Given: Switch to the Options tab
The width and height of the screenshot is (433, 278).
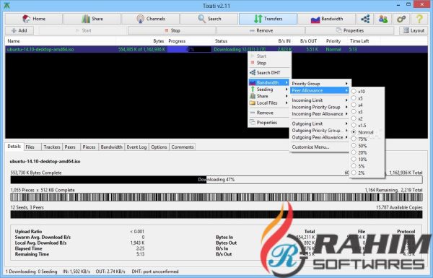Looking at the screenshot, I should pyautogui.click(x=159, y=147).
